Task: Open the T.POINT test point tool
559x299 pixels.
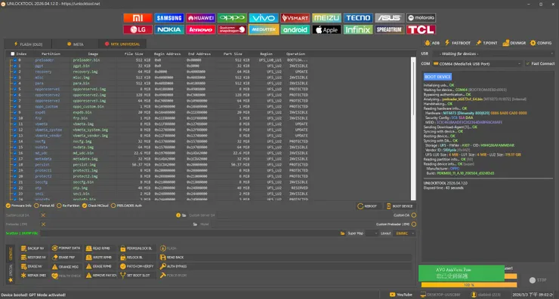Action: click(486, 43)
